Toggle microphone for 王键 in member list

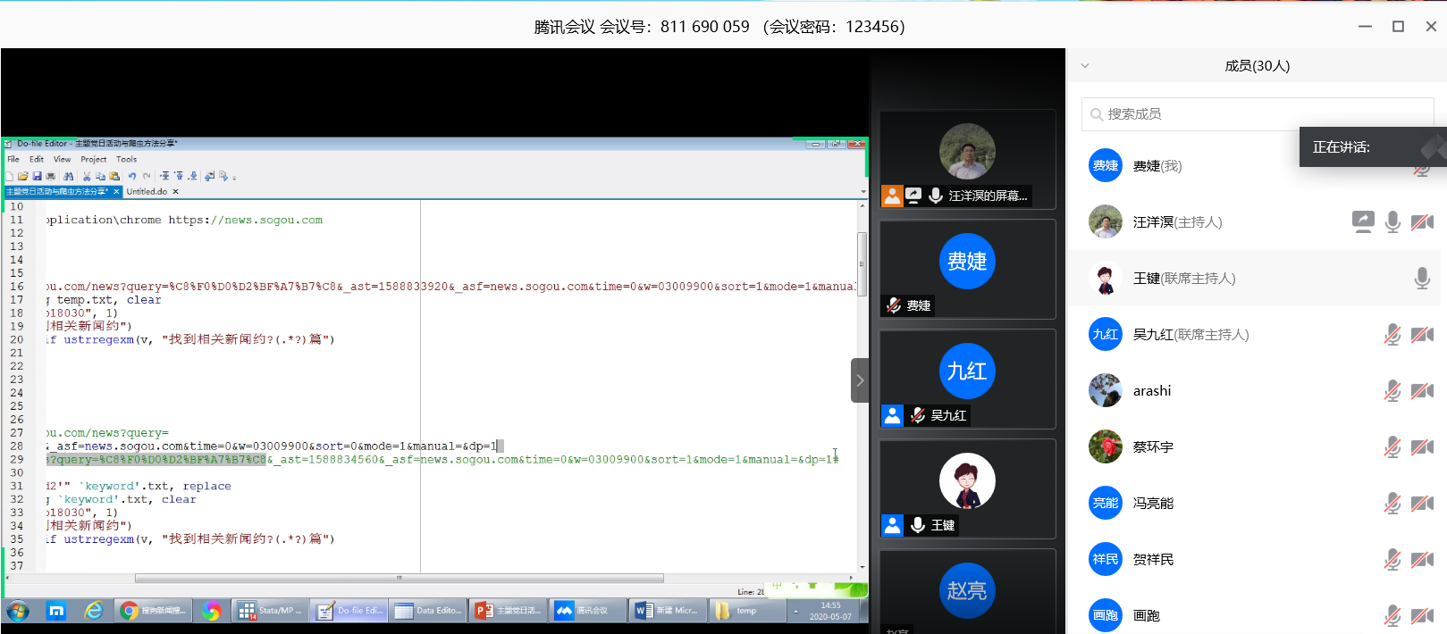(x=1421, y=279)
